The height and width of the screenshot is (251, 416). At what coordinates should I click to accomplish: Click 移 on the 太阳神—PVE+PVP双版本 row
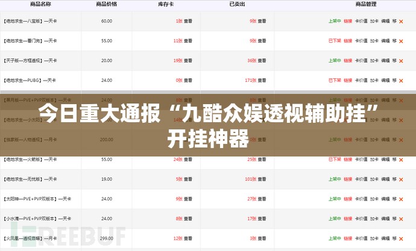[394, 199]
